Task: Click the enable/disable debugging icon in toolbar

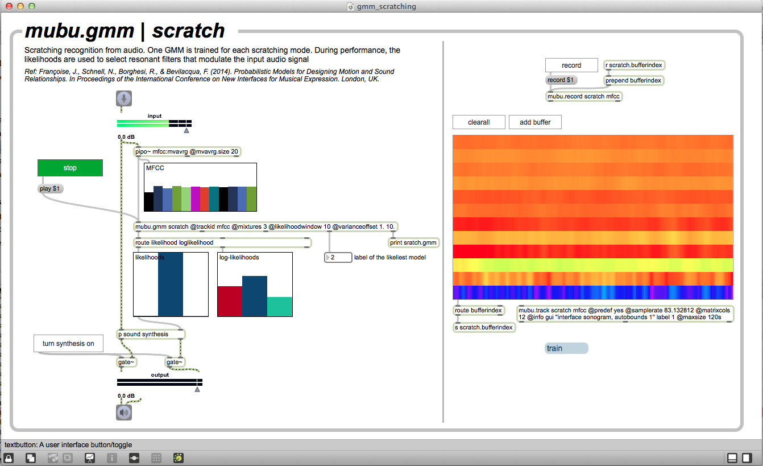Action: pyautogui.click(x=134, y=457)
